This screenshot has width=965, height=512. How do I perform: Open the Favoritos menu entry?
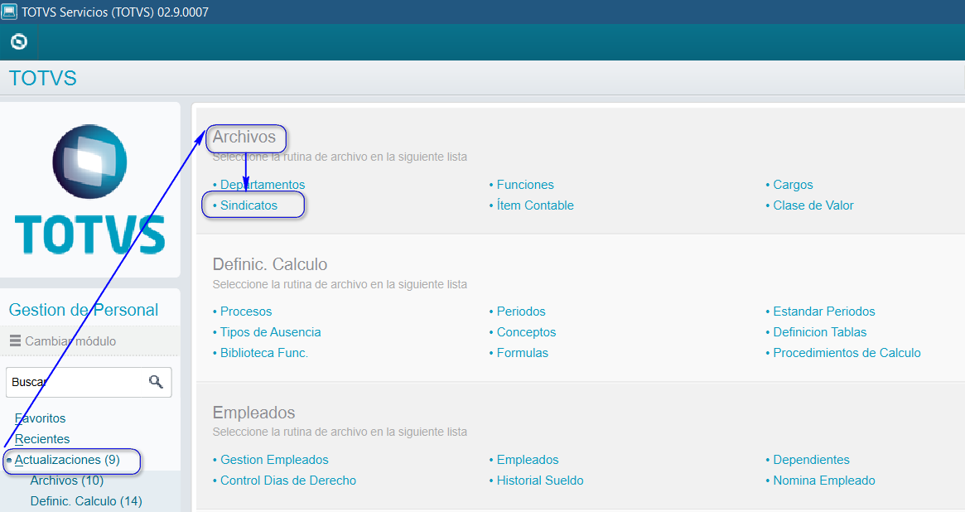tap(40, 418)
